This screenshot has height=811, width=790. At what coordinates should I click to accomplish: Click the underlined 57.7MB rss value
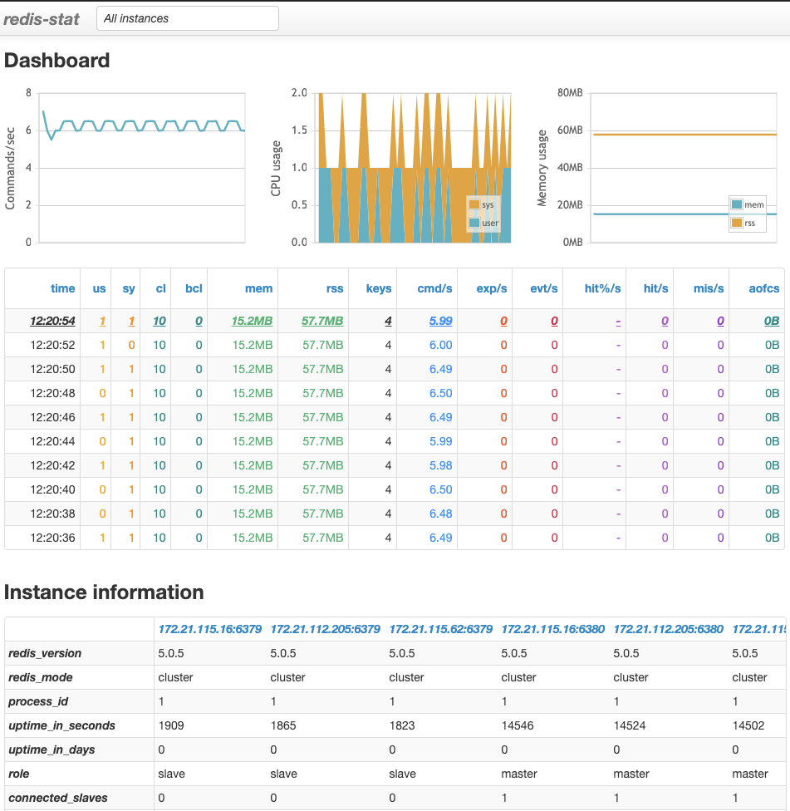[x=322, y=322]
